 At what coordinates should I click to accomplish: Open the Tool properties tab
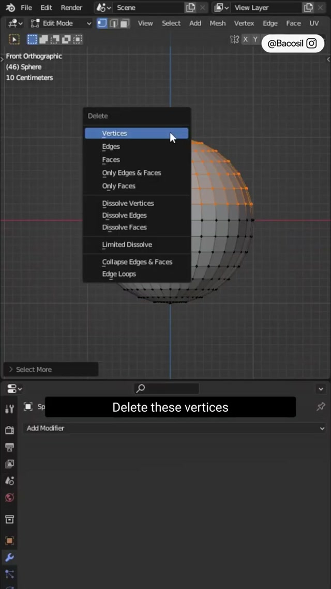tap(9, 409)
